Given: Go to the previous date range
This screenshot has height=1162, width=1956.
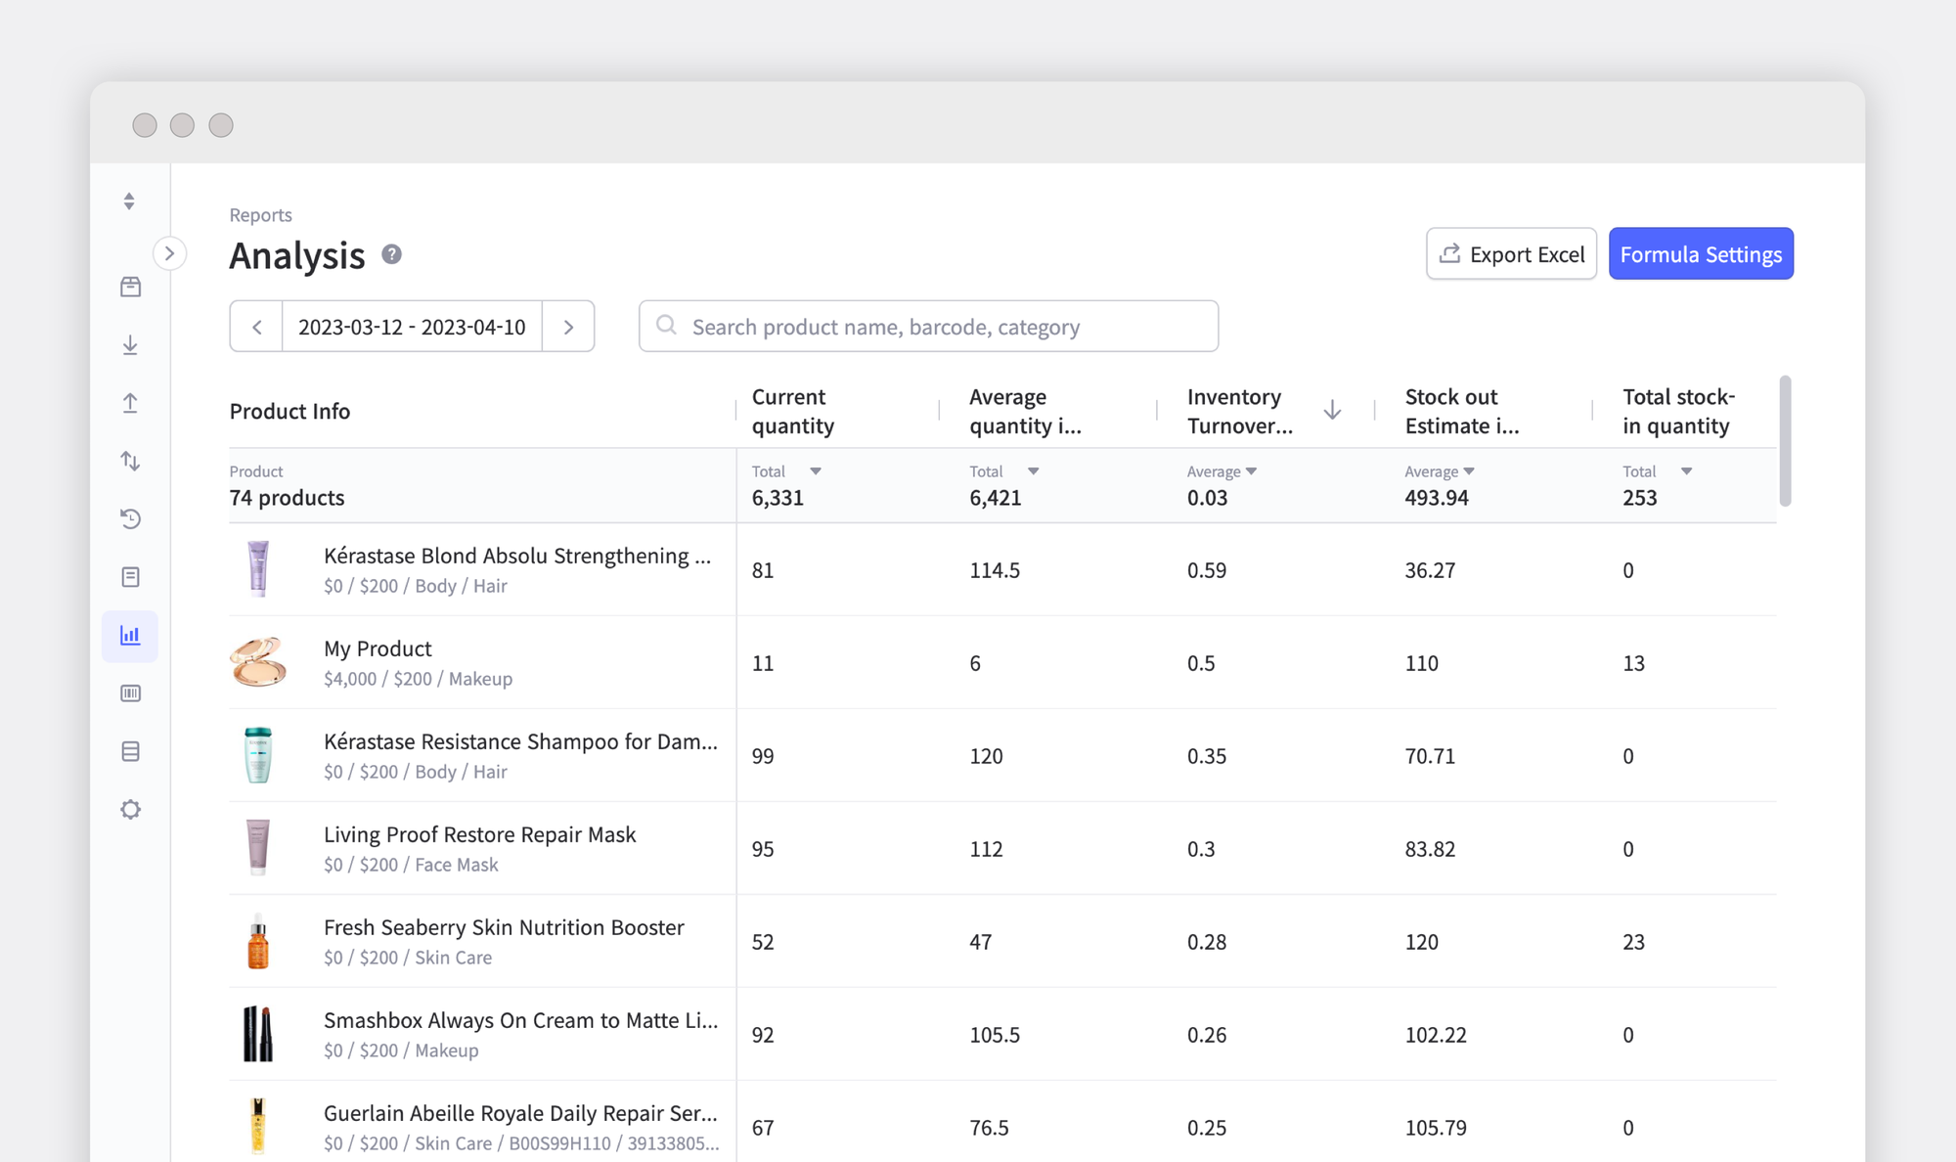Looking at the screenshot, I should pos(255,326).
